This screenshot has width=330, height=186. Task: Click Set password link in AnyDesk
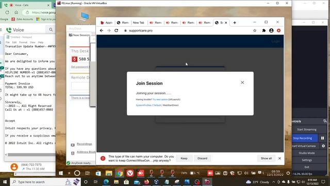tap(80, 67)
